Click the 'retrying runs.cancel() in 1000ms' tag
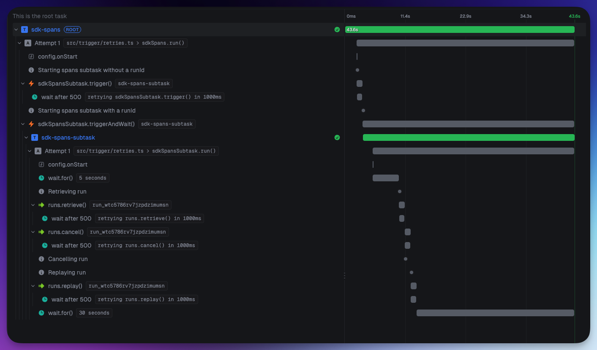 click(x=147, y=245)
